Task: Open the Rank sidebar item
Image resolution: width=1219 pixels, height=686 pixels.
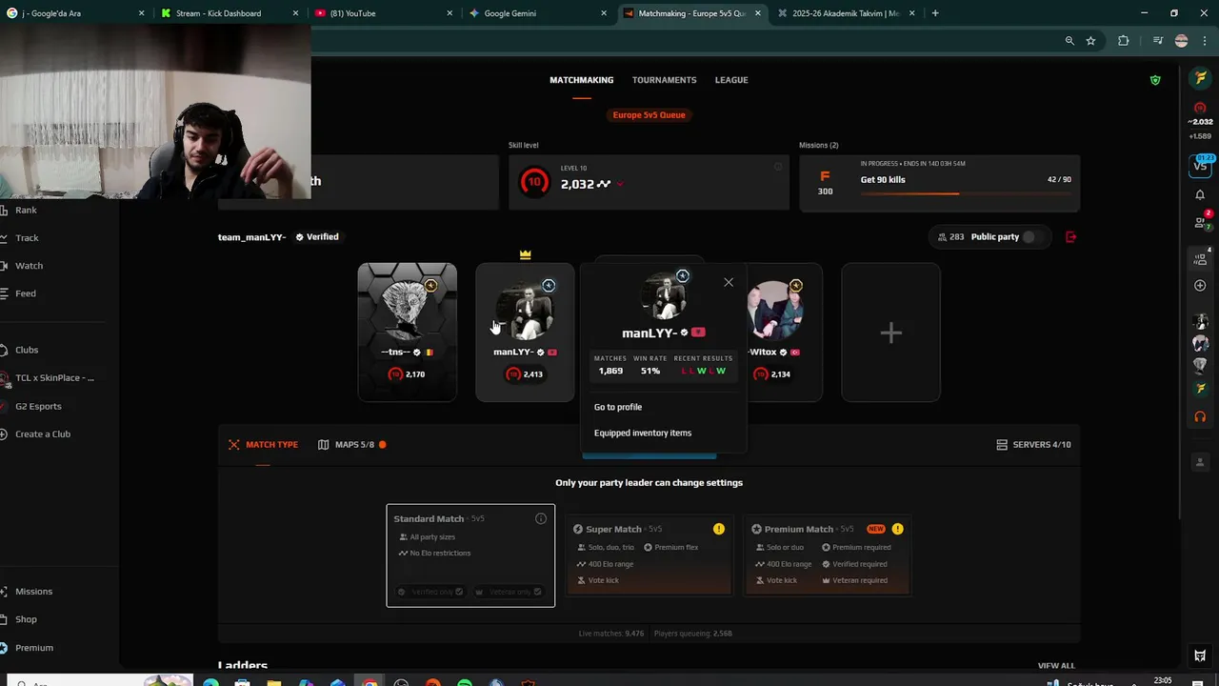Action: point(26,210)
